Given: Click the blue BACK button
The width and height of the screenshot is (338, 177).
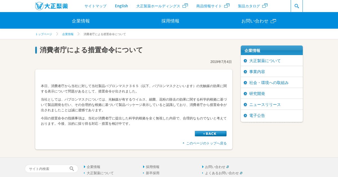Looking at the screenshot, I should click(211, 134).
